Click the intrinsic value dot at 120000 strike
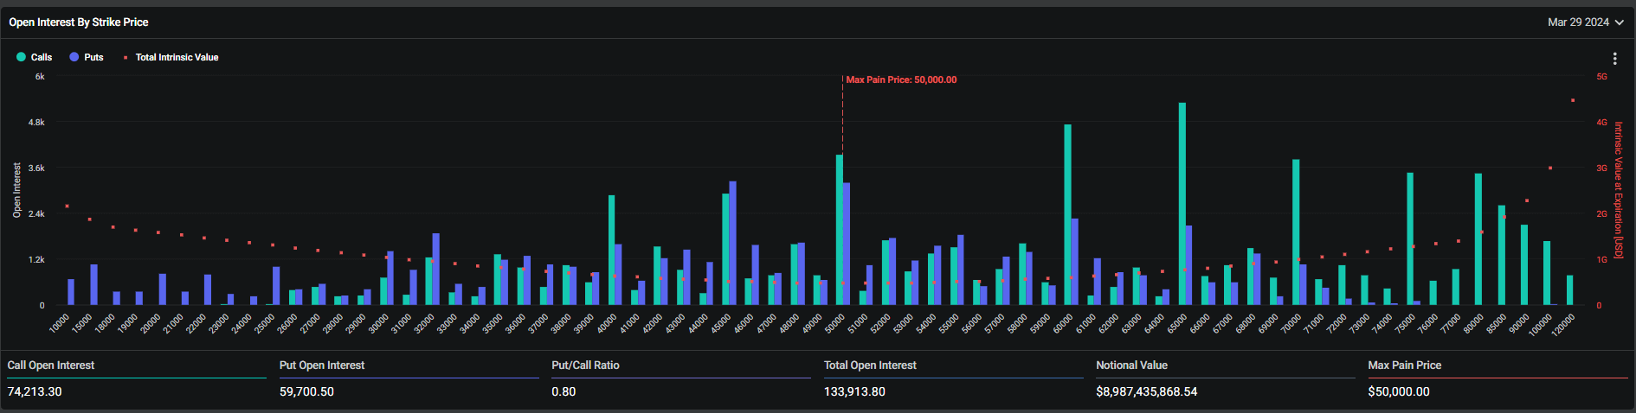Screen dimensions: 1636x413 click(1573, 100)
